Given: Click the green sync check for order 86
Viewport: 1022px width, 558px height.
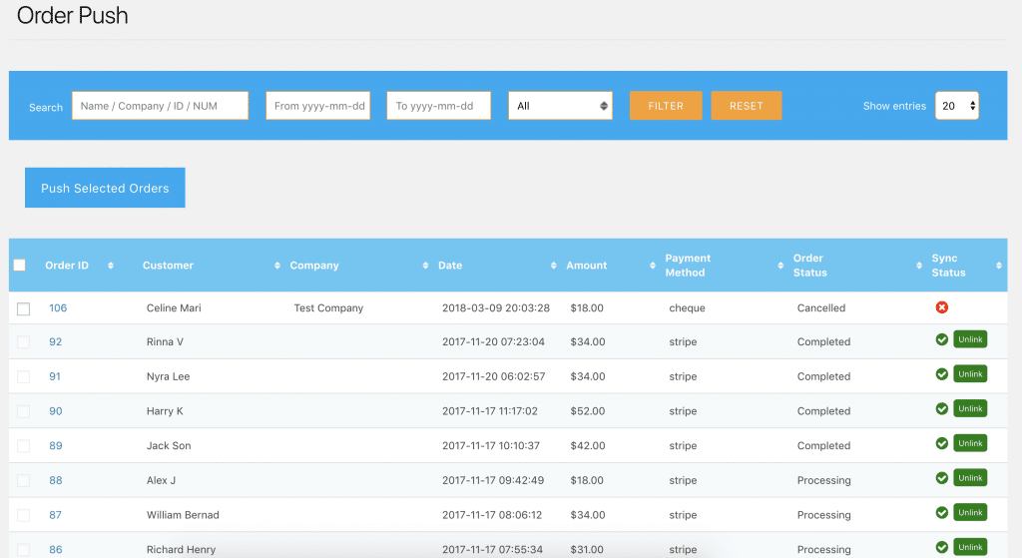Looking at the screenshot, I should point(942,546).
